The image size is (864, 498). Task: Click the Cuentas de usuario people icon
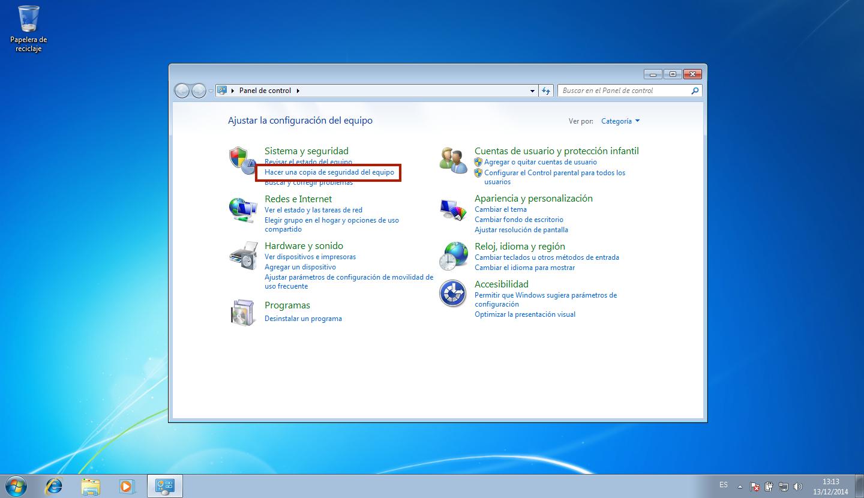[453, 160]
